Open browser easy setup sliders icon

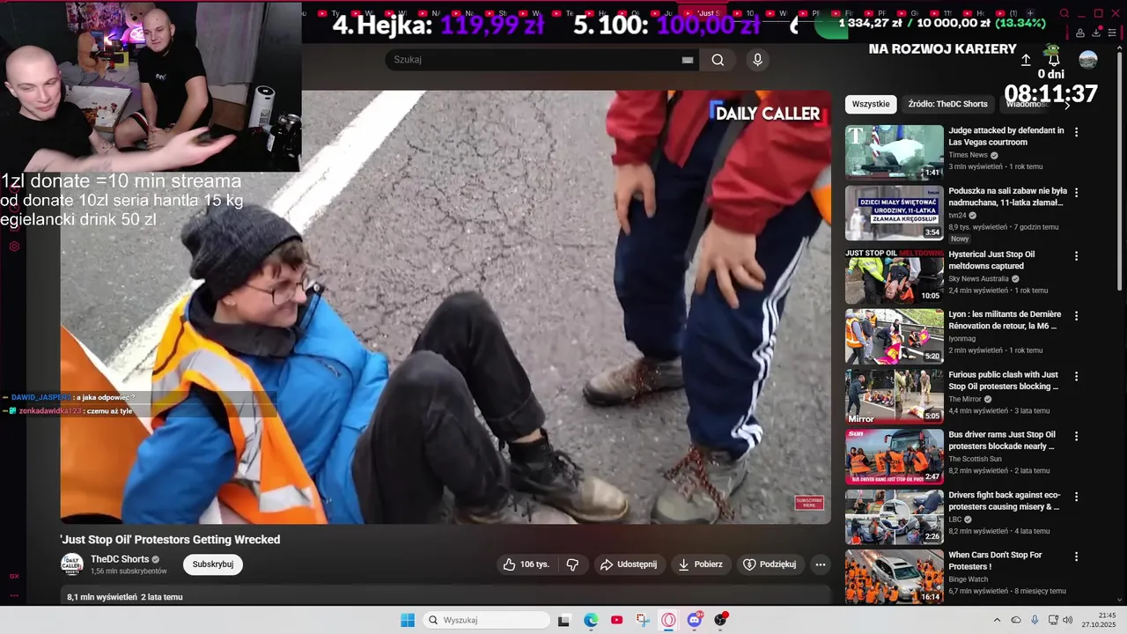click(1114, 33)
